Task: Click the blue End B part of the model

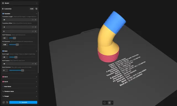Action: pos(115,23)
